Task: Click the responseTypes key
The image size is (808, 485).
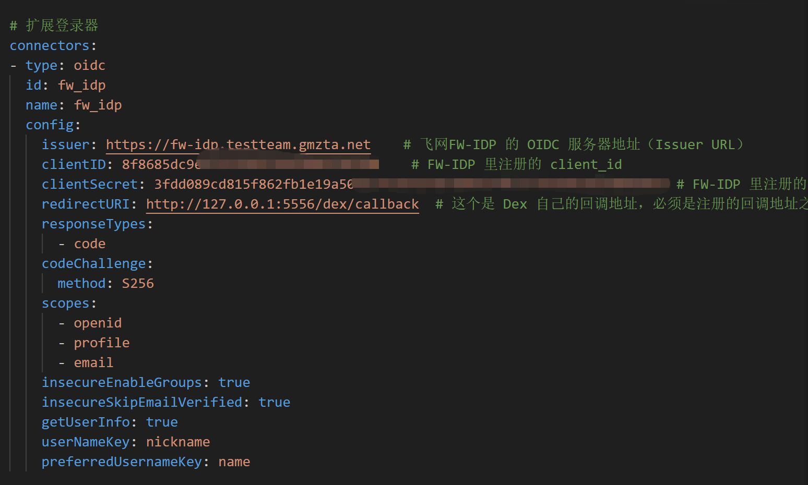Action: tap(94, 224)
